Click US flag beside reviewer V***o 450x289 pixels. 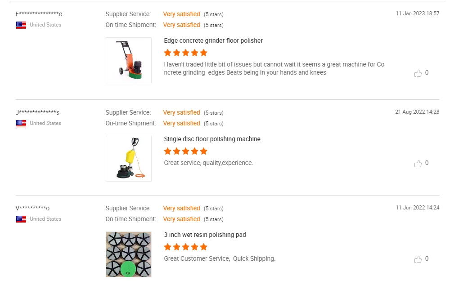(x=21, y=219)
